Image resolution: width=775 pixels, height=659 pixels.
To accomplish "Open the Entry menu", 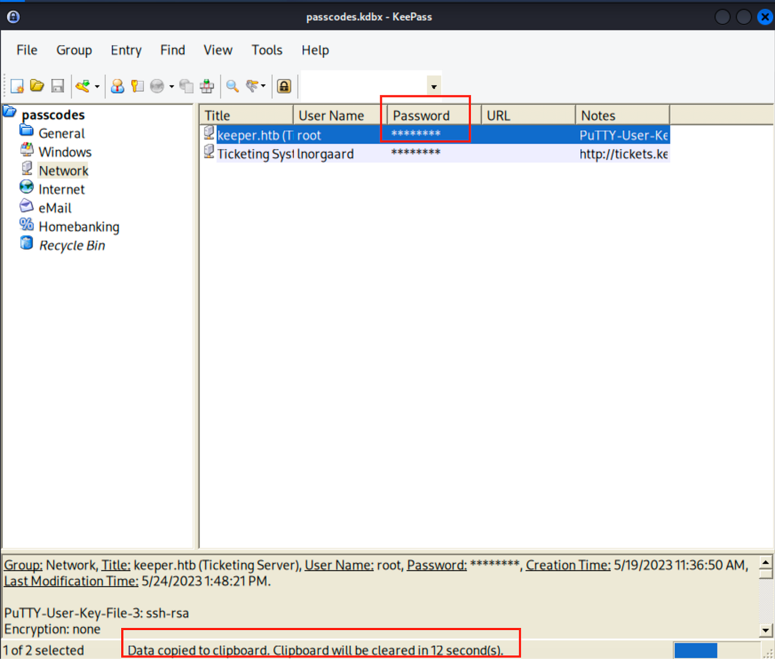I will click(126, 50).
